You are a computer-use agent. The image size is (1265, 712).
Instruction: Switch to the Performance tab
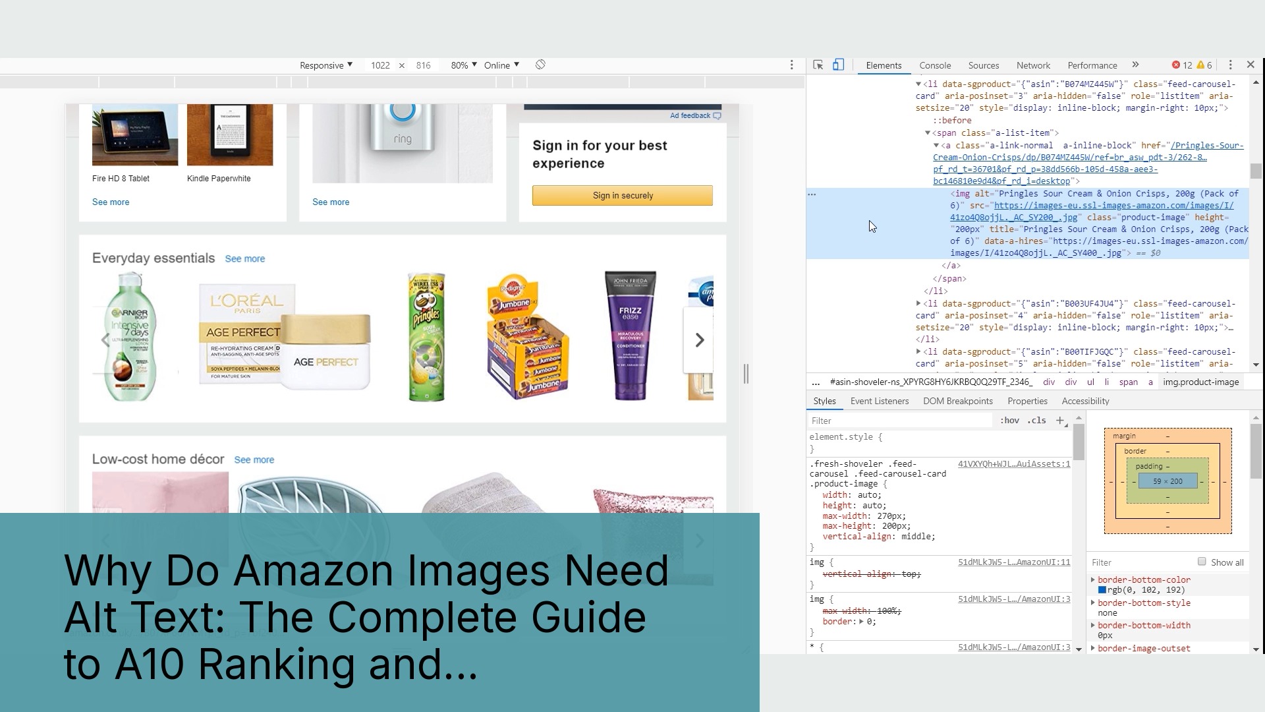[1092, 65]
